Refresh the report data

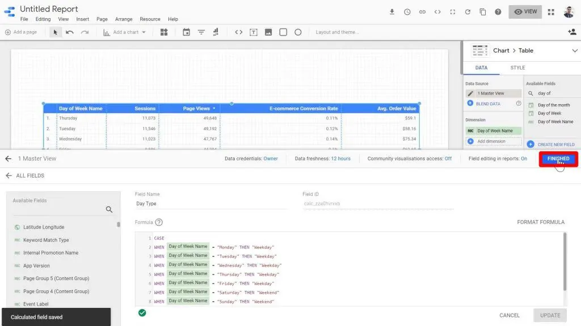(468, 11)
